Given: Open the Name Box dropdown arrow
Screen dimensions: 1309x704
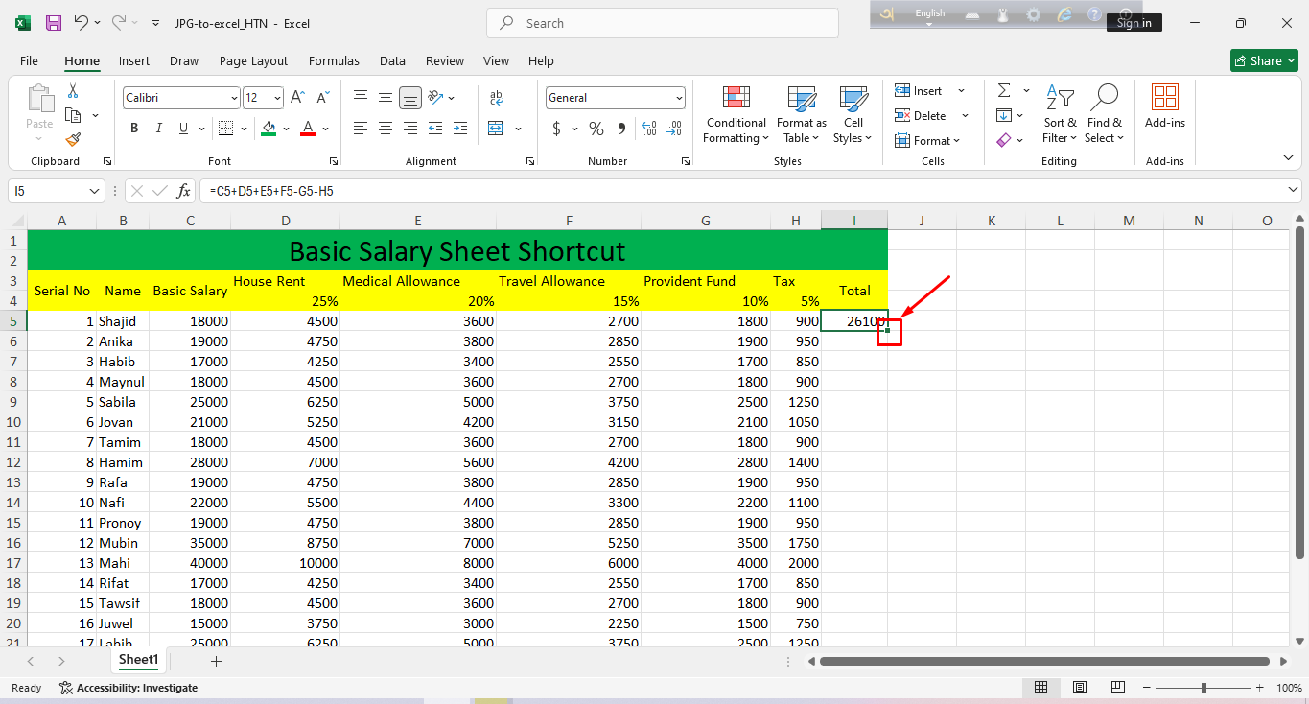Looking at the screenshot, I should pos(94,191).
